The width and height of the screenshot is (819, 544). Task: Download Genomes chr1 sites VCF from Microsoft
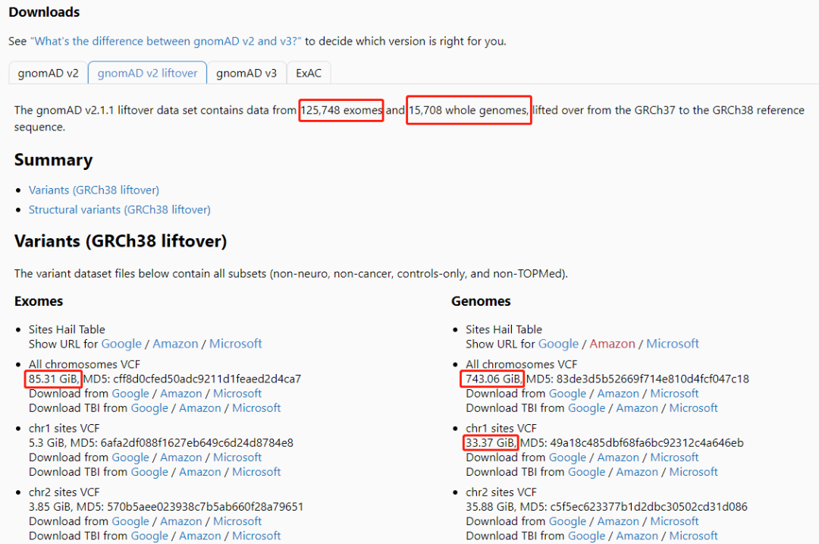674,458
